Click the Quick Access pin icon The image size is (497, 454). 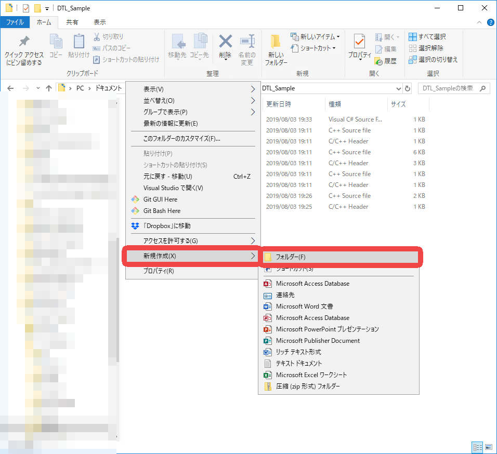(x=24, y=43)
